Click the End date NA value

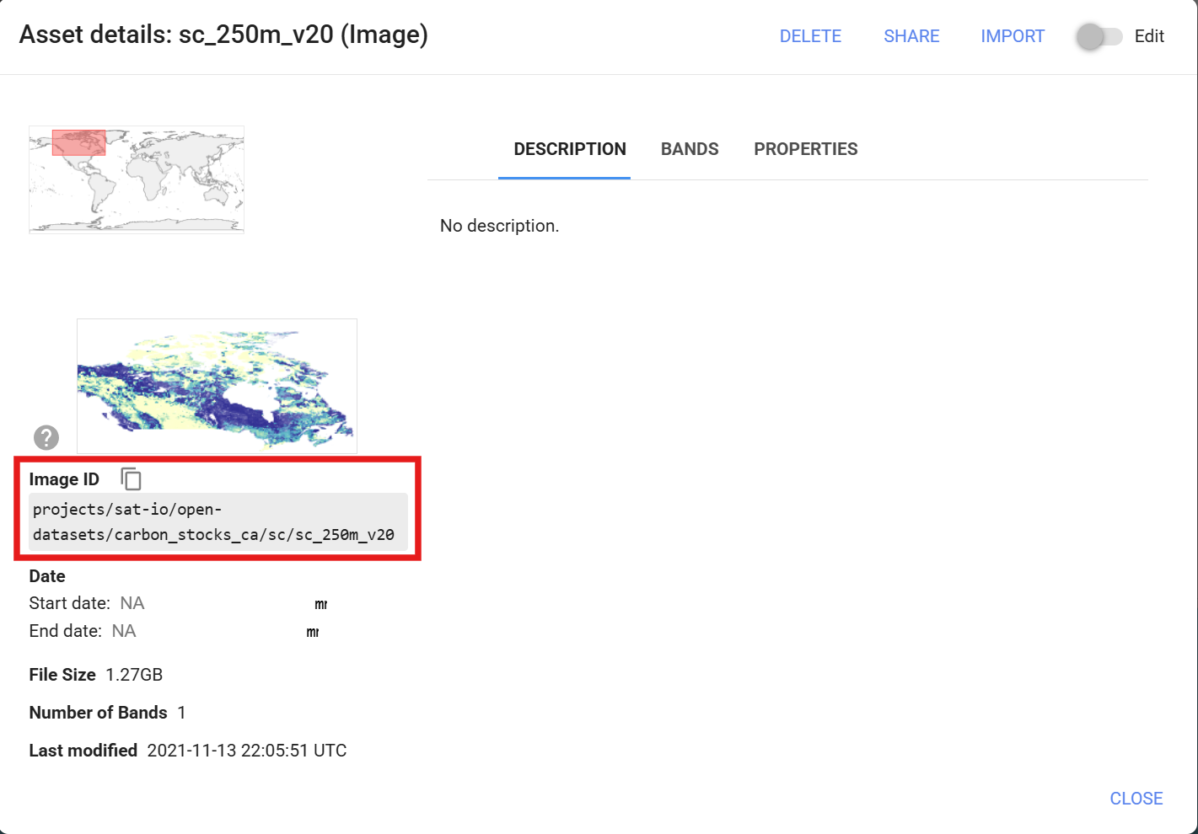tap(124, 631)
